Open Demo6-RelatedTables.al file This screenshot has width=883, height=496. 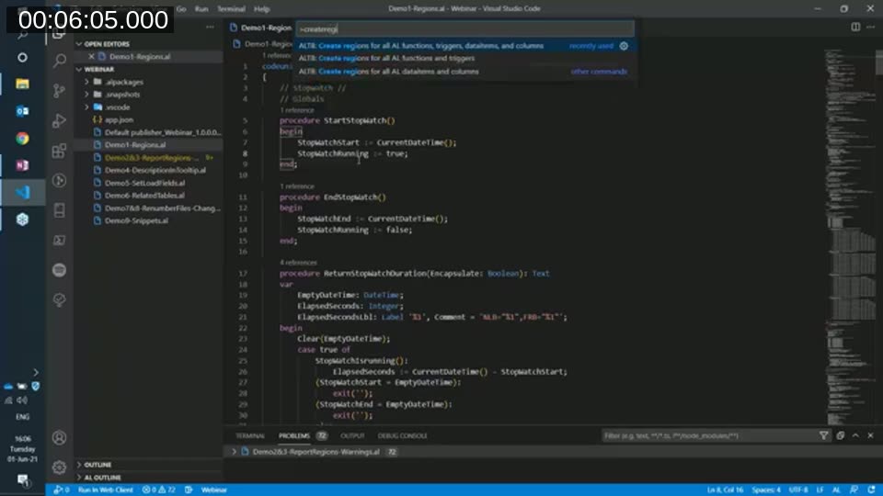[x=144, y=195]
